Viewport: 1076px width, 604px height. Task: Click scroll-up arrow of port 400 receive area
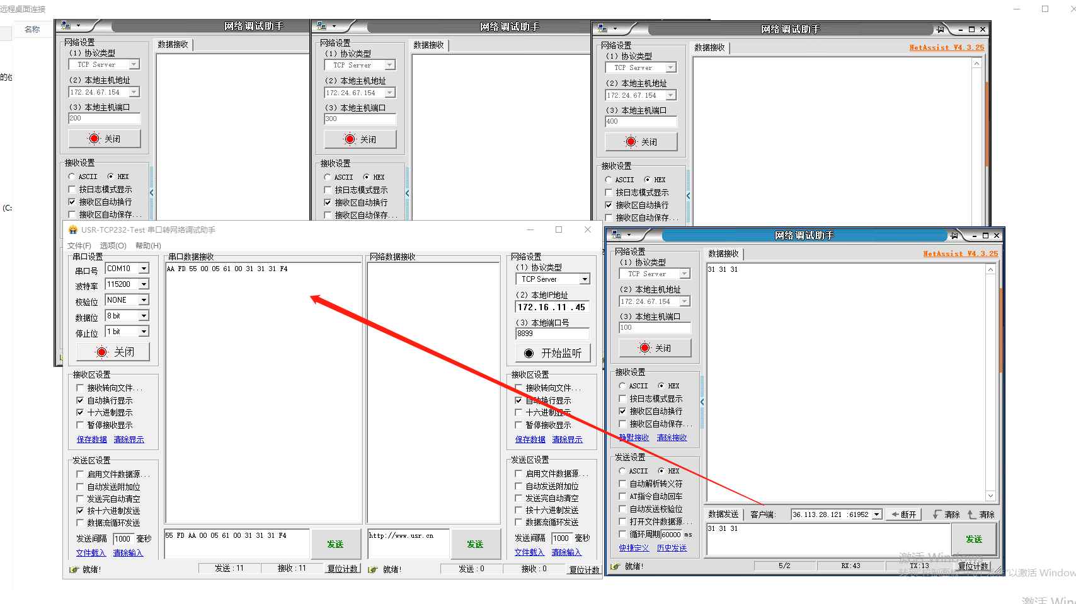click(x=976, y=63)
